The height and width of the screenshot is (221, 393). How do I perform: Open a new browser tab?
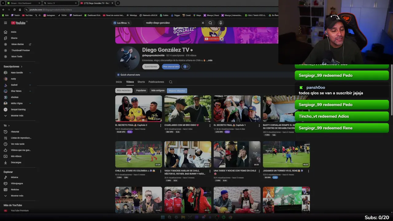point(118,3)
